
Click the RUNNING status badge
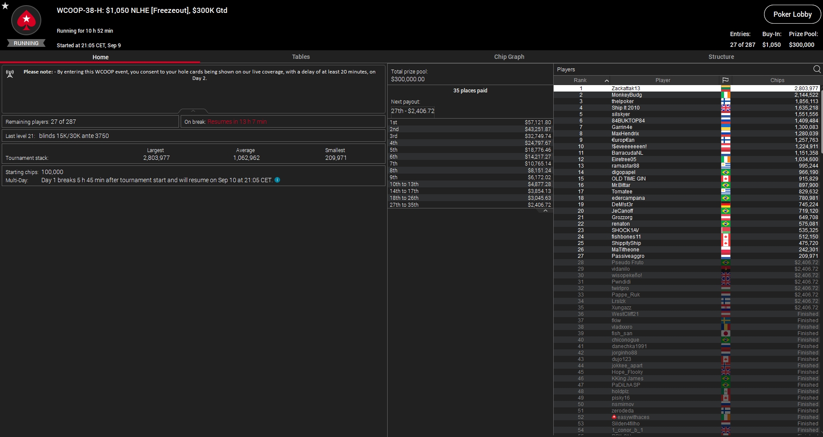(26, 43)
